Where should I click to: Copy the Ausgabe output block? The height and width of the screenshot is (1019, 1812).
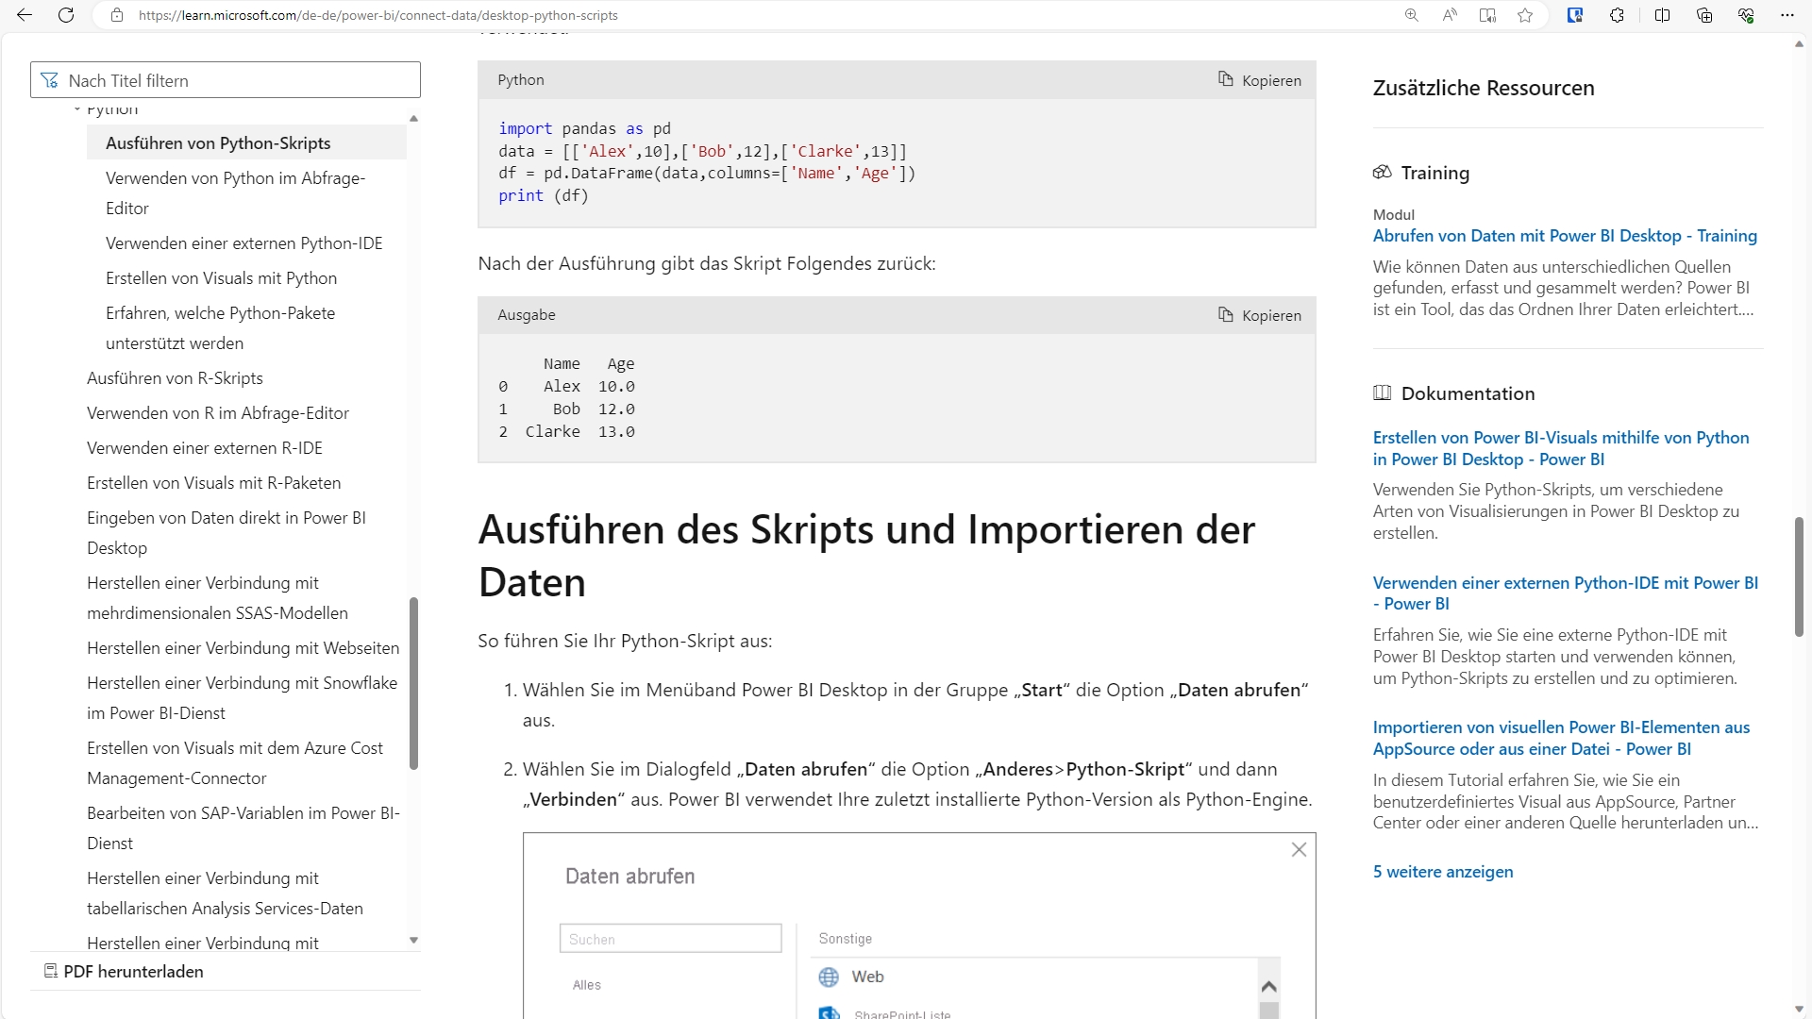pos(1260,315)
